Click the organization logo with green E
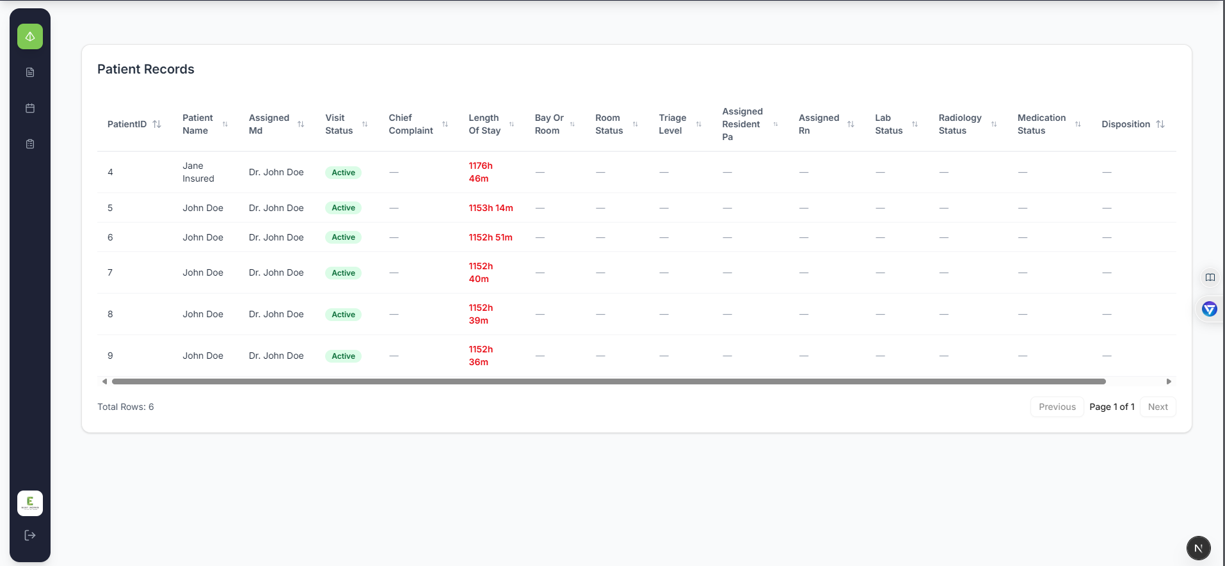 point(30,503)
